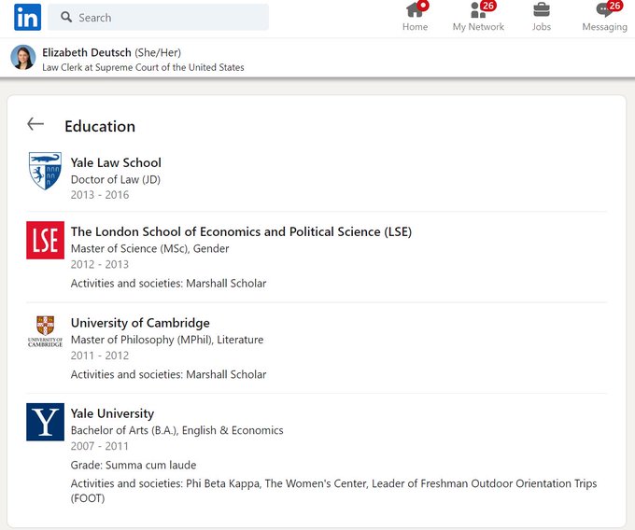The height and width of the screenshot is (530, 635).
Task: Click the red LSE logo
Action: (46, 240)
